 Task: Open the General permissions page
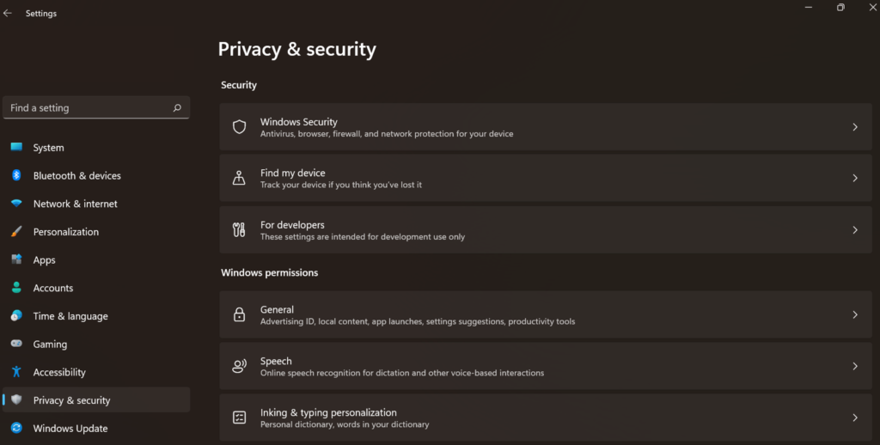[x=546, y=314]
